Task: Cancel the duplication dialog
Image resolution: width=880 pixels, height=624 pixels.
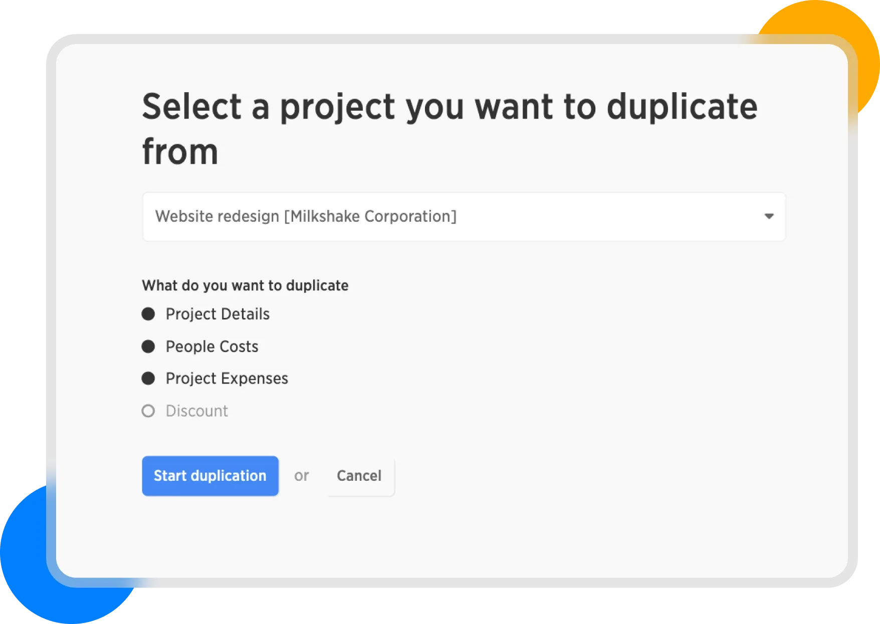Action: (x=359, y=476)
